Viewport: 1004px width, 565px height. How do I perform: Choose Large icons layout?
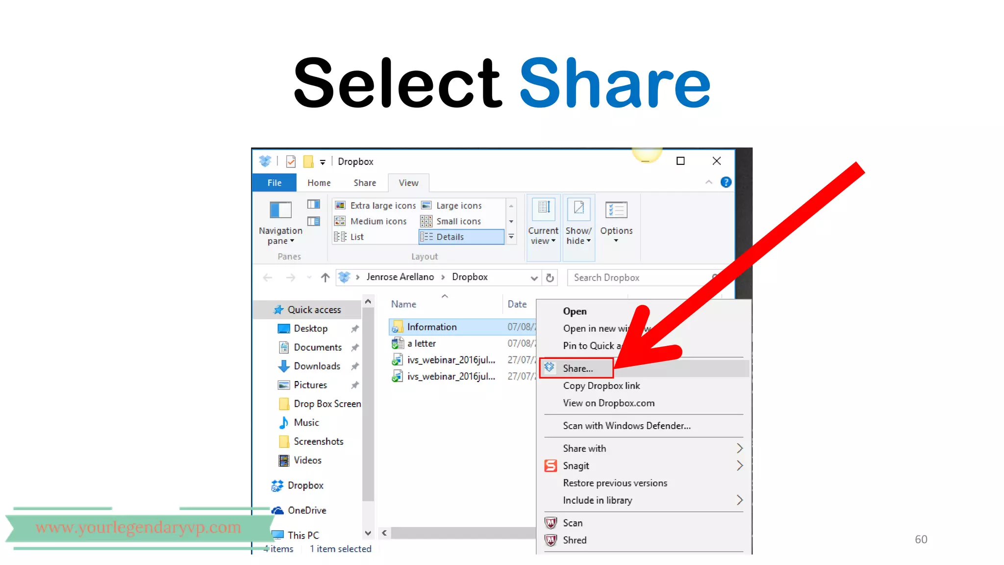452,205
